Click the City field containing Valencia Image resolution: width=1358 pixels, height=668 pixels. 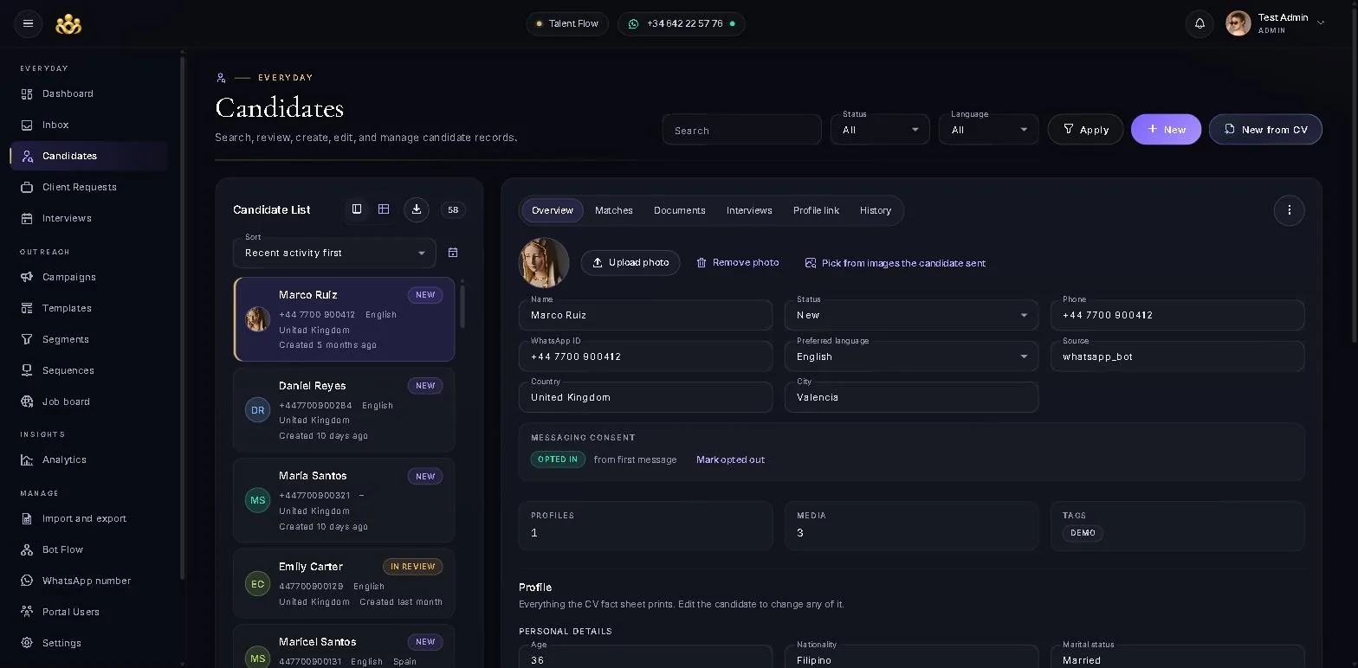(x=911, y=397)
